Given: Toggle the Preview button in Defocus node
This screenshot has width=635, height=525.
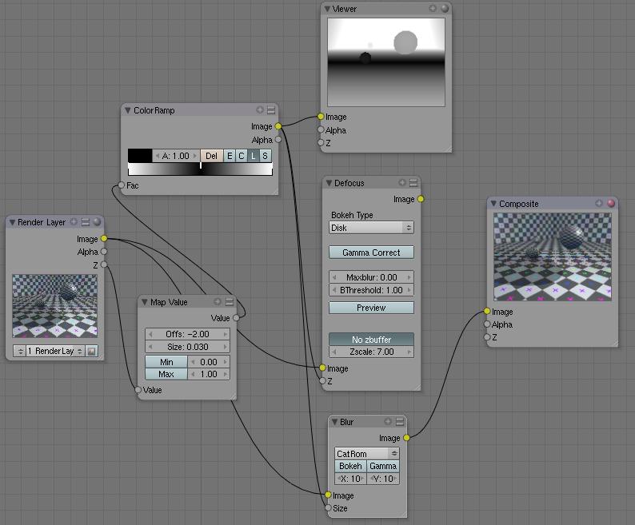Looking at the screenshot, I should click(x=371, y=308).
